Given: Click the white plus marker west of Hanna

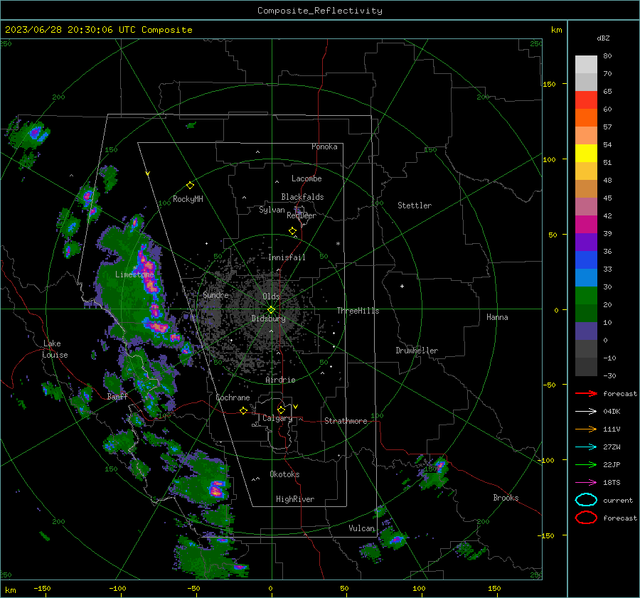Looking at the screenshot, I should pos(402,286).
